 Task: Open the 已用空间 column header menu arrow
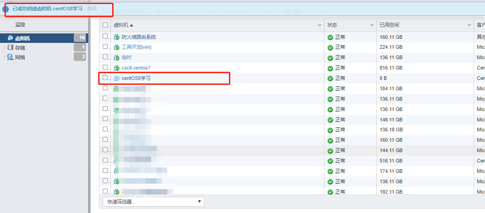[x=469, y=25]
